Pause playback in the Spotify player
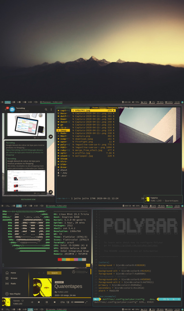 [47, 302]
